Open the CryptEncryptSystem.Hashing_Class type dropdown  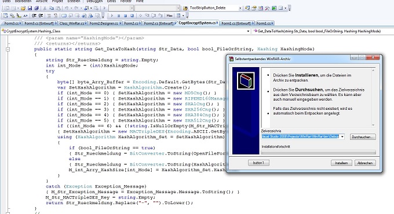pos(248,31)
